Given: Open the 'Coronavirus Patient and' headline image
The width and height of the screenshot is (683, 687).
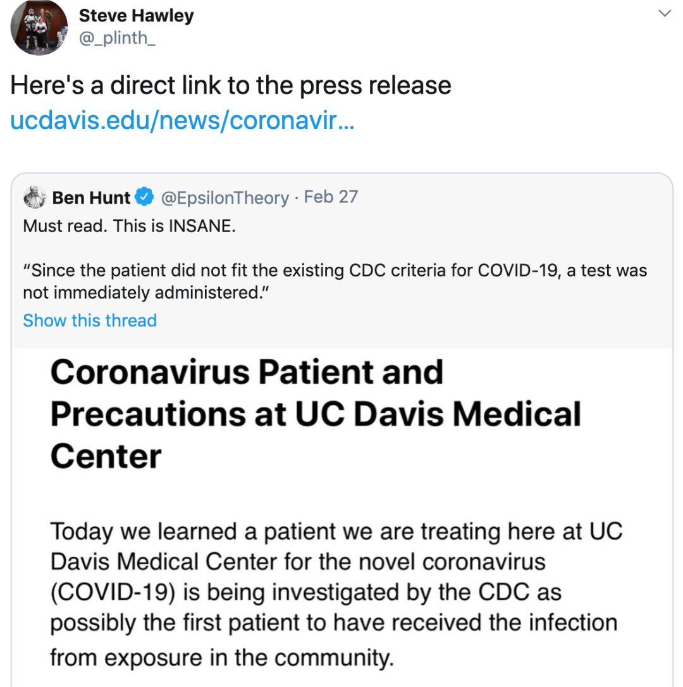Looking at the screenshot, I should 247,372.
